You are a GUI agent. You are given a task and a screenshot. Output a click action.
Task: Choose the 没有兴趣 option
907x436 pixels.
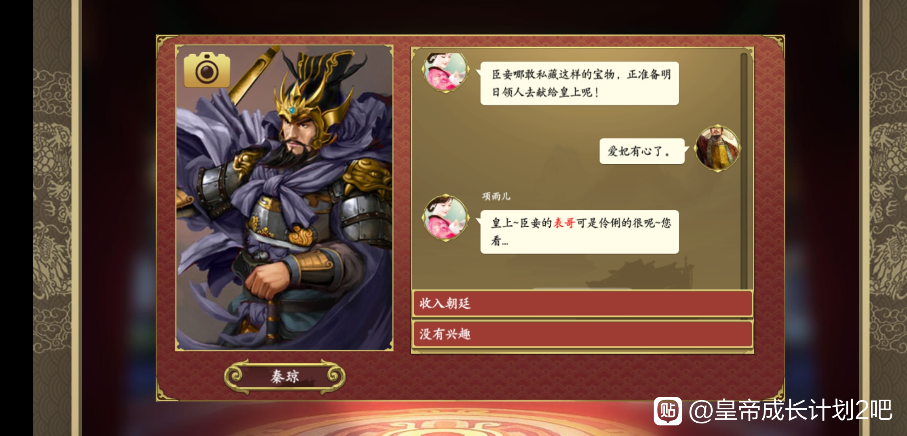pyautogui.click(x=582, y=334)
